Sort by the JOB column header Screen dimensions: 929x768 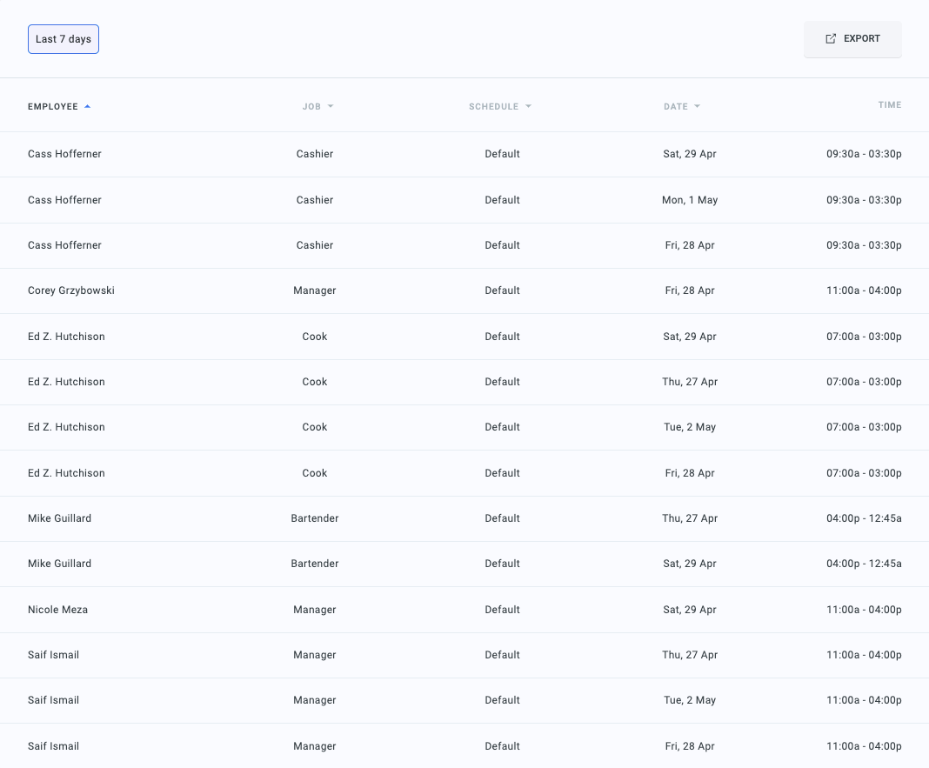(311, 107)
